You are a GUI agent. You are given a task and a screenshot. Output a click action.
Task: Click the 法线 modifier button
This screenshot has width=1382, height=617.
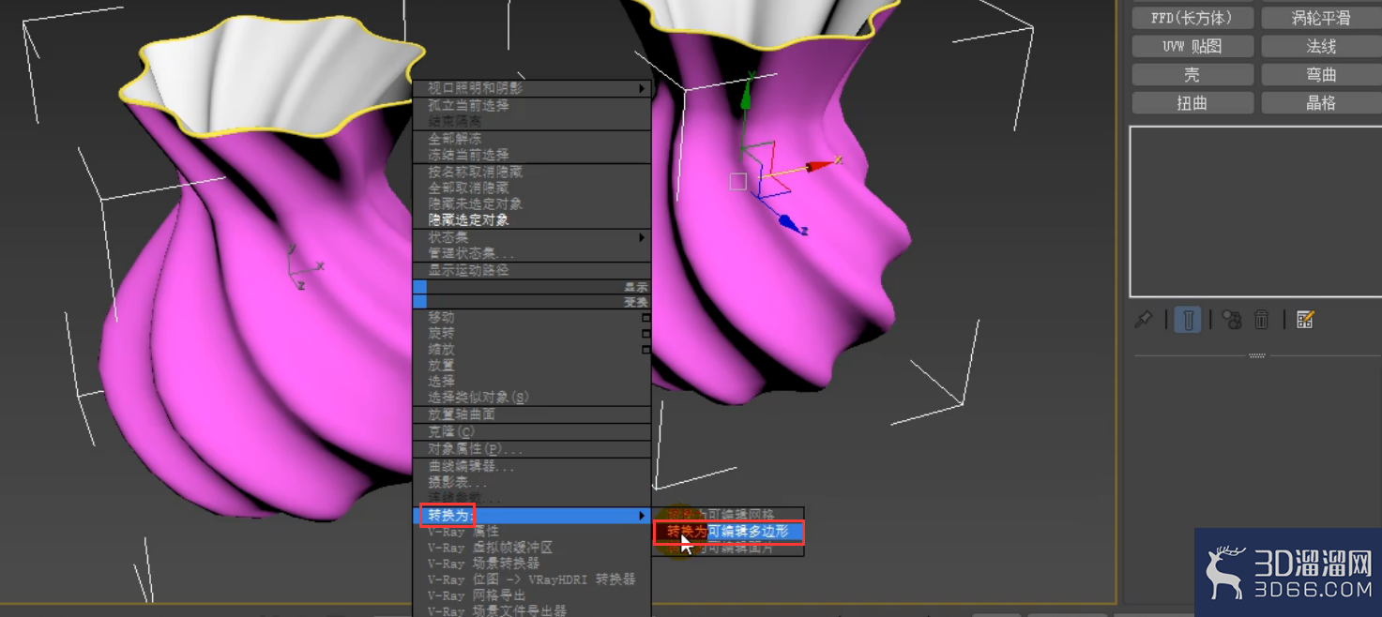(1321, 46)
